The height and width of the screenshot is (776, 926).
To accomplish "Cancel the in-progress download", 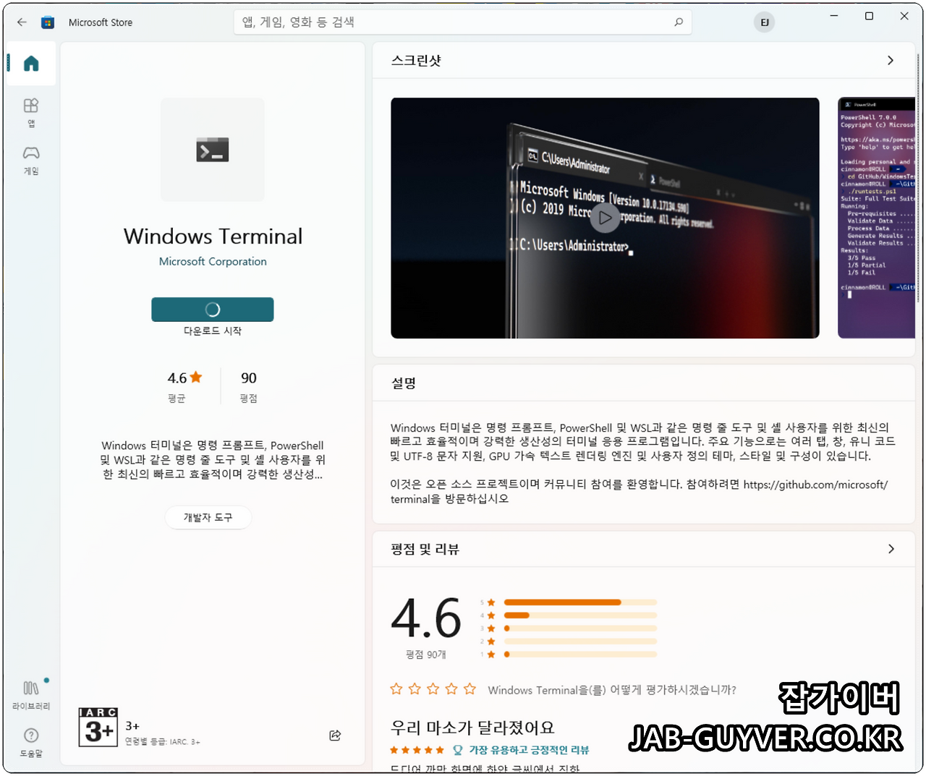I will point(212,309).
